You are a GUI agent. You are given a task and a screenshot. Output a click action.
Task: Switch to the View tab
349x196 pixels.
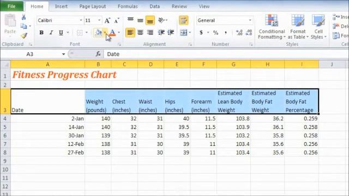coord(204,7)
